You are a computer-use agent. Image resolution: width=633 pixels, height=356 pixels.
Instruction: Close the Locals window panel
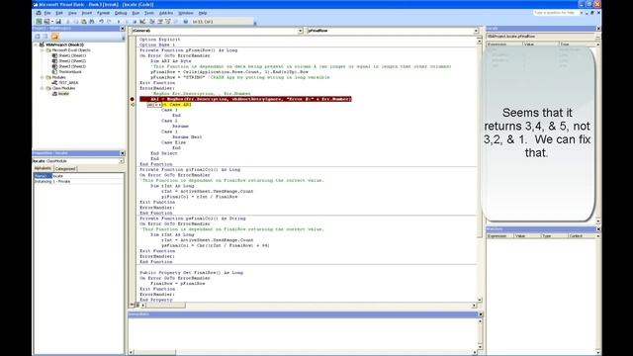tap(598, 29)
